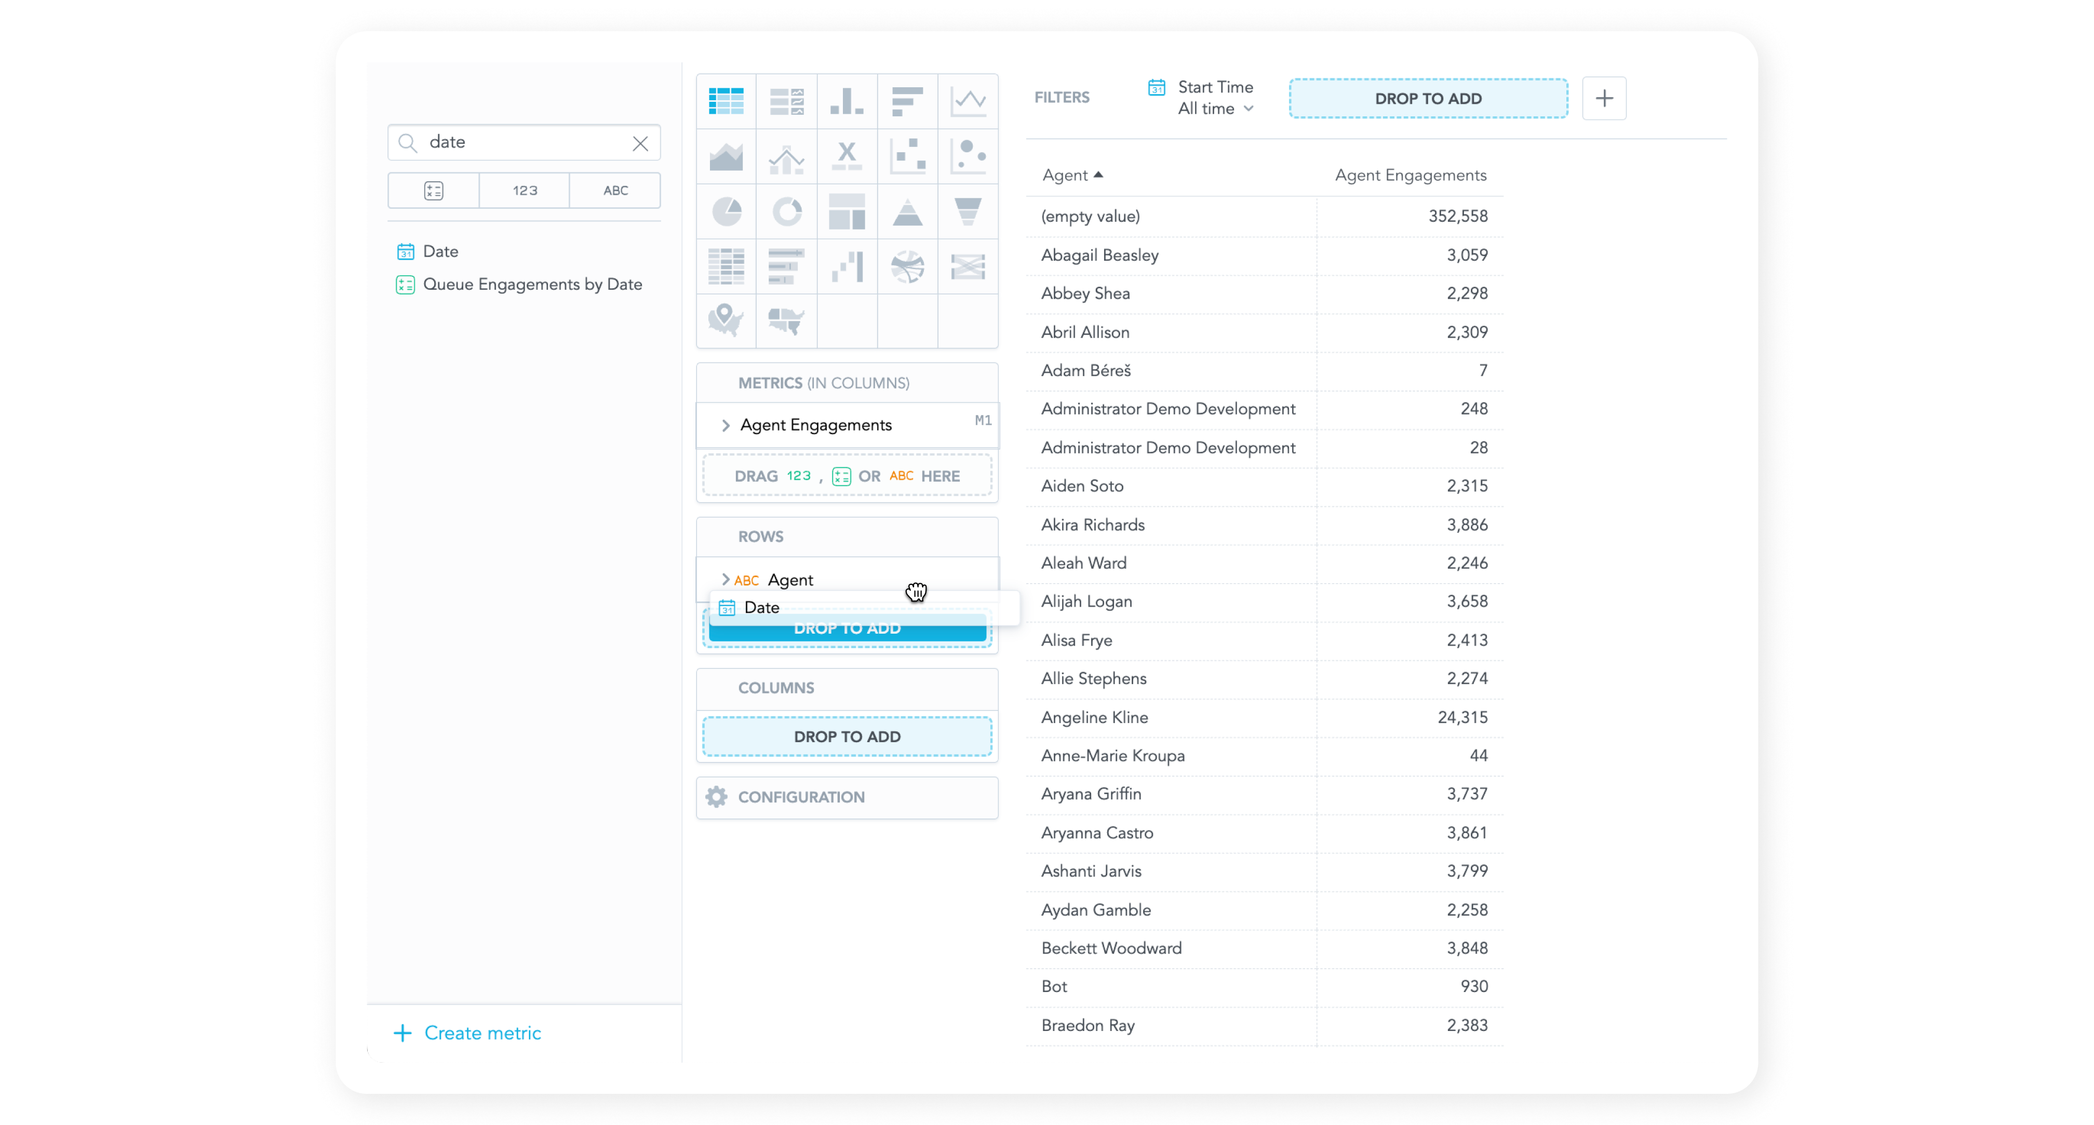This screenshot has height=1125, width=2094.
Task: Select the treemap visualization icon
Action: click(846, 212)
